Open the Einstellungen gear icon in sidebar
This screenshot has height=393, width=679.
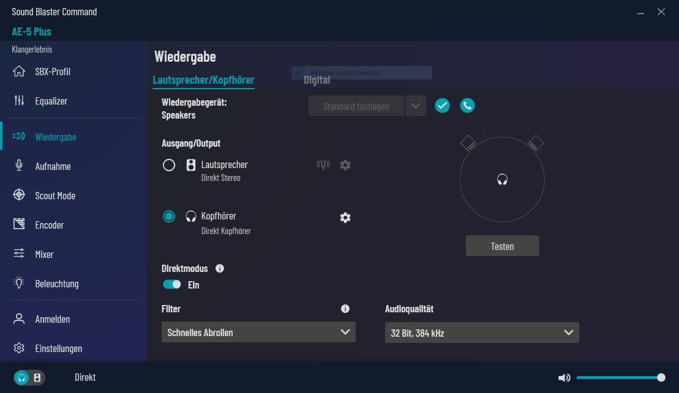point(19,348)
